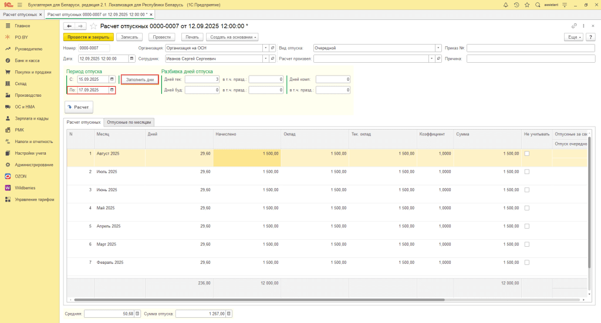
Task: Click the get link chain icon
Action: tap(574, 26)
